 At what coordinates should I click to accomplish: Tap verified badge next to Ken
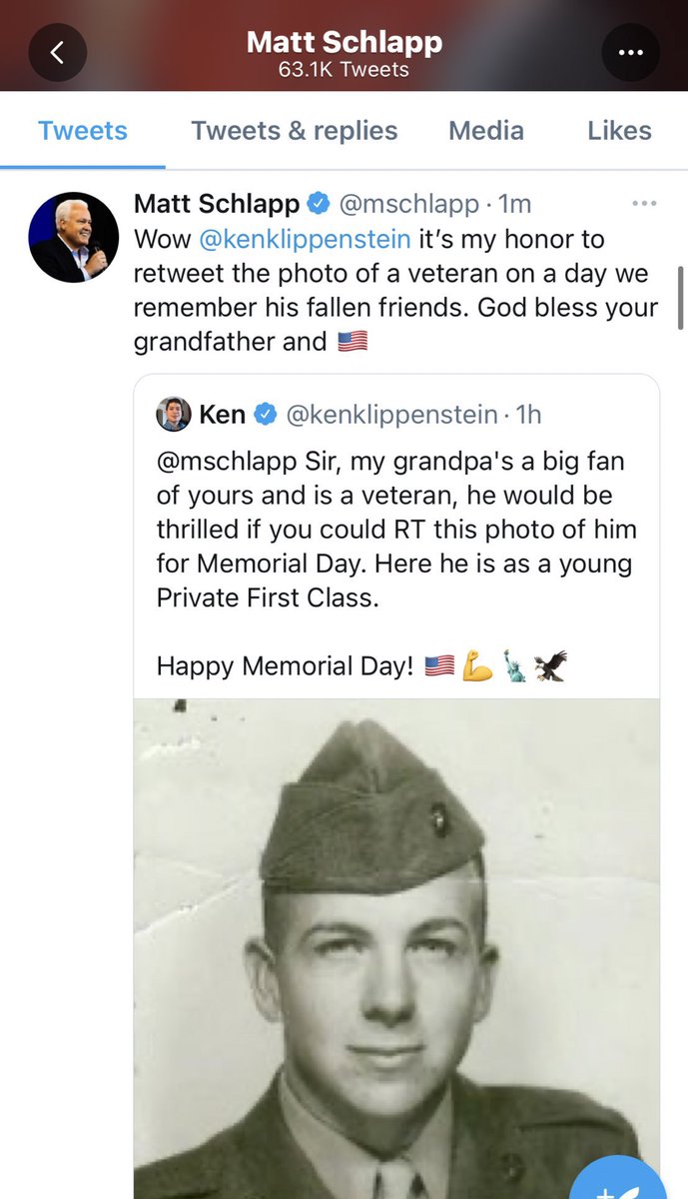(266, 415)
